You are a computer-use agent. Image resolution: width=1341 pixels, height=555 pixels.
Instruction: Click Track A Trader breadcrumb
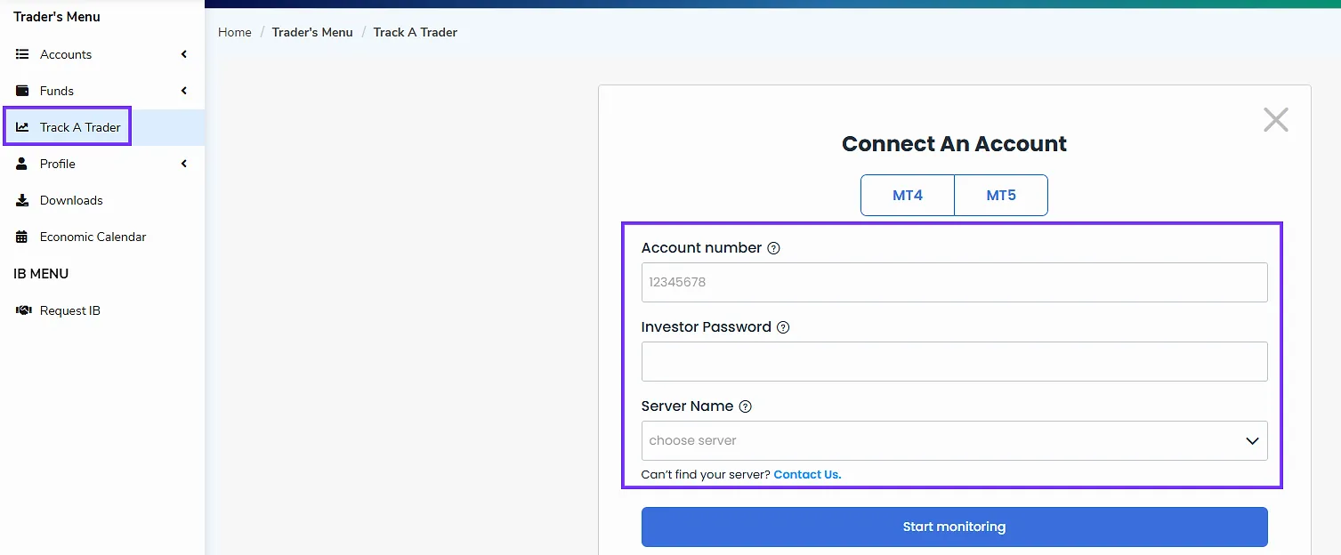coord(416,32)
